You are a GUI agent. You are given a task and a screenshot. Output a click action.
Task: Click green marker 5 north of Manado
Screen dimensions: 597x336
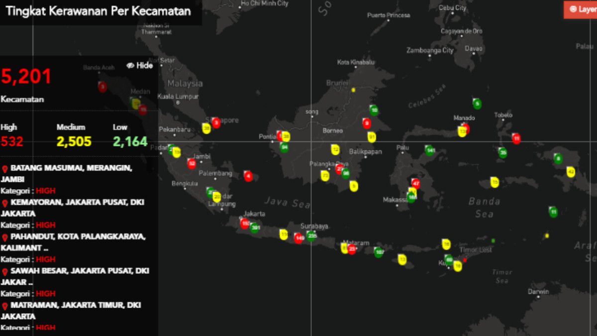[477, 104]
